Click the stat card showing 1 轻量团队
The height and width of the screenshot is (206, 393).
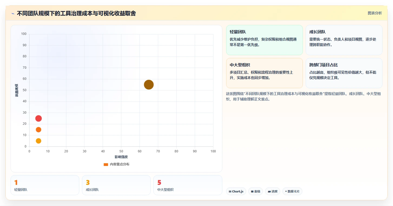pyautogui.click(x=45, y=185)
